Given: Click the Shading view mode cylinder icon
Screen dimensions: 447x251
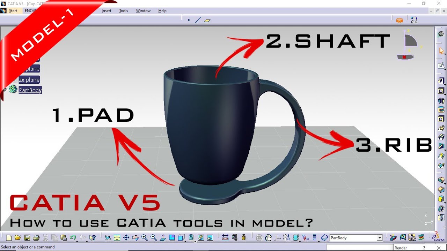Looking at the screenshot, I should pos(191,238).
